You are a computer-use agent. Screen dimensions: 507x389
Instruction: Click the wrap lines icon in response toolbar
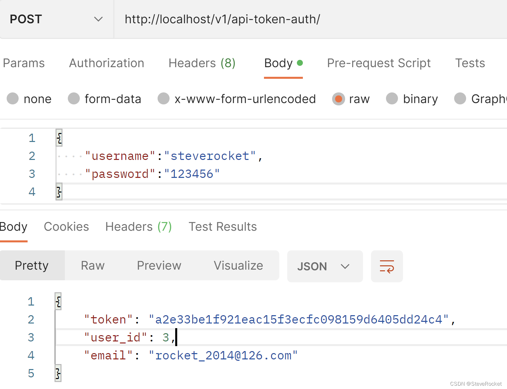(387, 266)
